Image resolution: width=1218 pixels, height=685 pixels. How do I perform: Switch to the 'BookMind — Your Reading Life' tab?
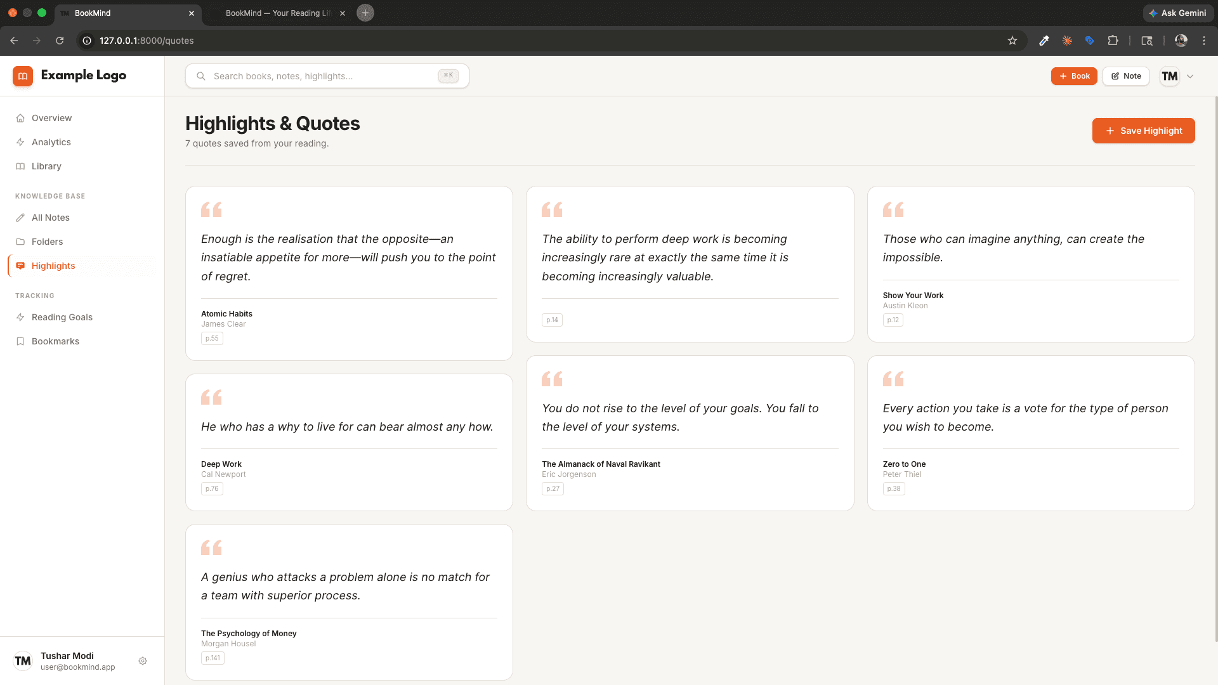coord(277,13)
